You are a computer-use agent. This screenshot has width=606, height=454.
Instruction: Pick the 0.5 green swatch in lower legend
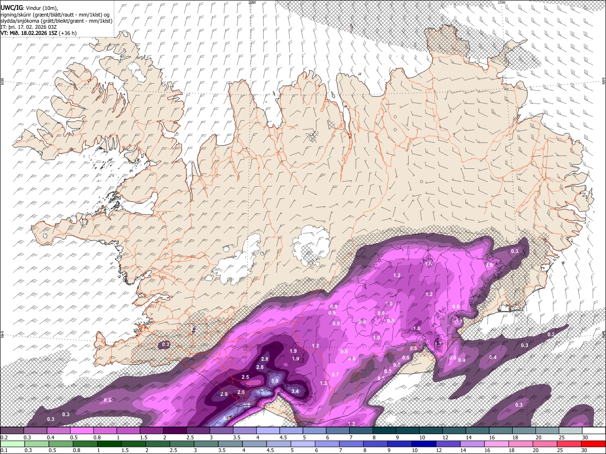pos(61,444)
